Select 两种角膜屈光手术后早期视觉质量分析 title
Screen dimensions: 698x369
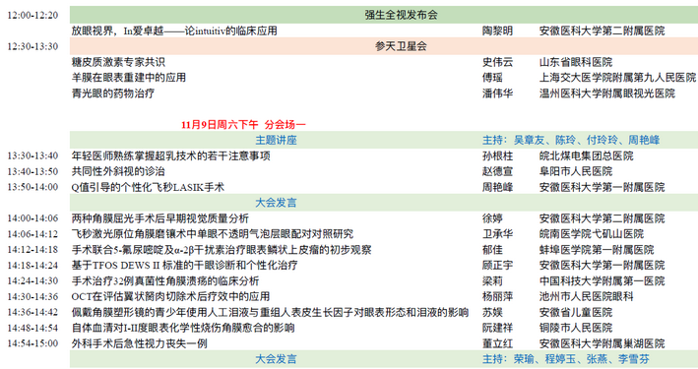tap(160, 218)
